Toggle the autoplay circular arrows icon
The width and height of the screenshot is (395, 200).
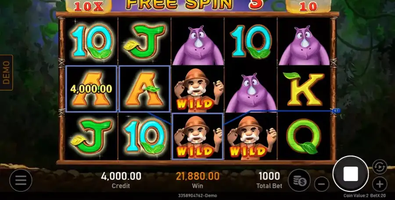380,167
